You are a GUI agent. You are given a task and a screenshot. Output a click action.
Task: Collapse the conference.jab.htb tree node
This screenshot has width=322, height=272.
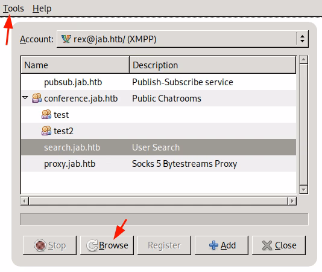click(x=25, y=98)
